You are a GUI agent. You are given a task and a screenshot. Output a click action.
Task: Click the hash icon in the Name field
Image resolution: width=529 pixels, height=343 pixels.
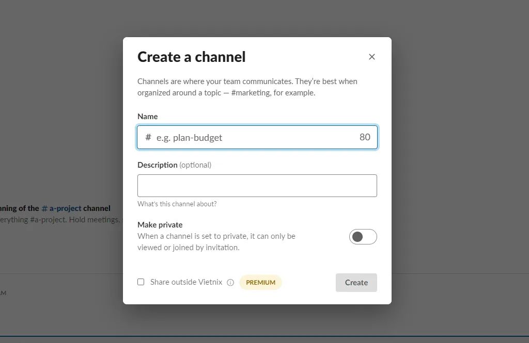pyautogui.click(x=148, y=137)
